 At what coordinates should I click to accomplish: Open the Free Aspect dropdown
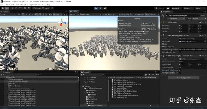coord(91,14)
